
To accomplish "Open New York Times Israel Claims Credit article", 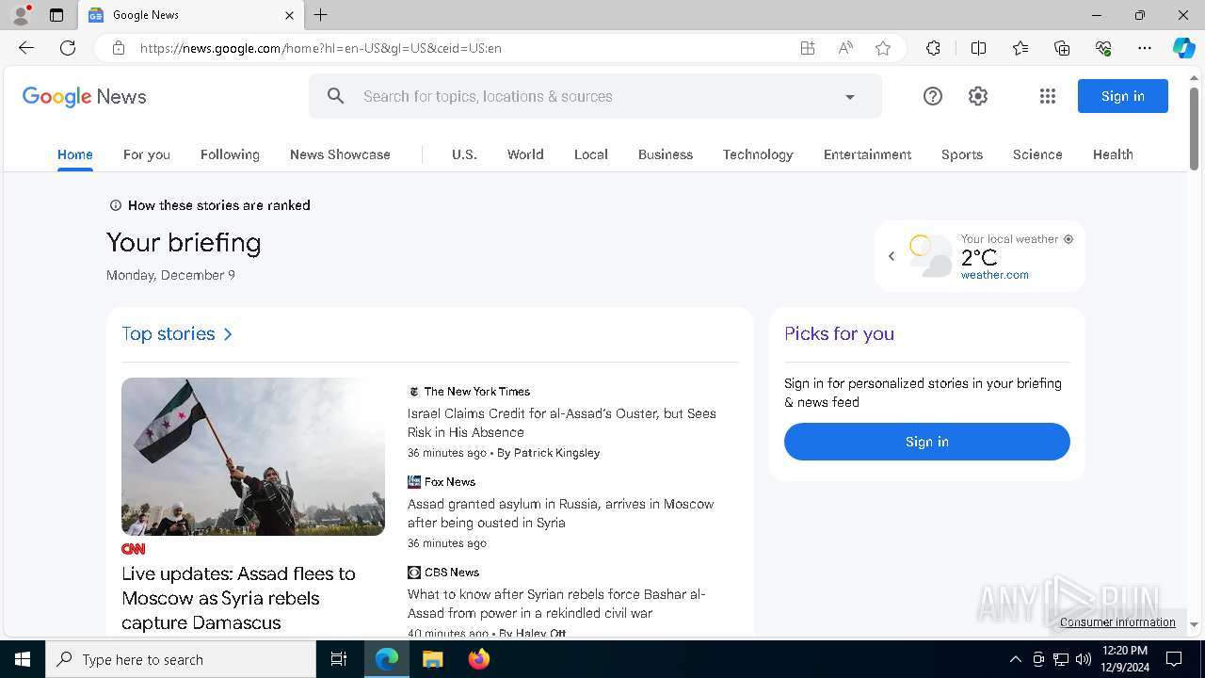I will (x=562, y=423).
